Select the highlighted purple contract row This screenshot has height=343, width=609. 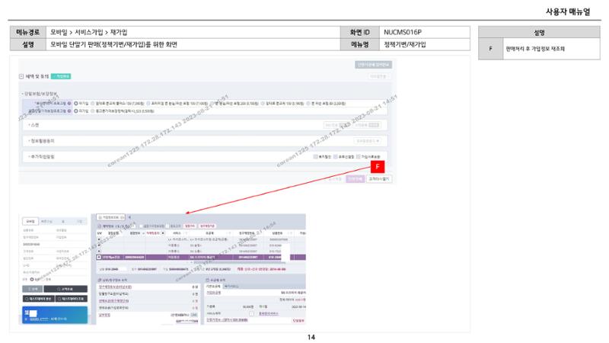(x=201, y=257)
